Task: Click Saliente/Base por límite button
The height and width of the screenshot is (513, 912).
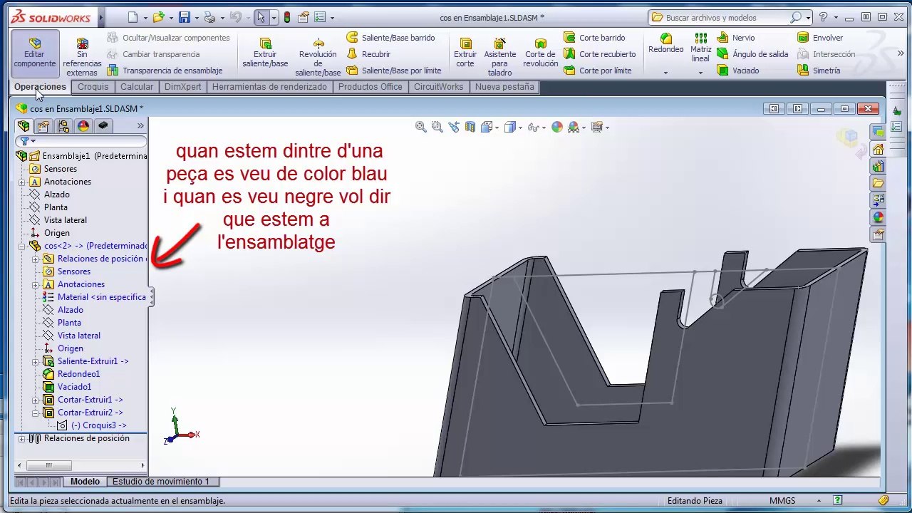Action: (394, 71)
